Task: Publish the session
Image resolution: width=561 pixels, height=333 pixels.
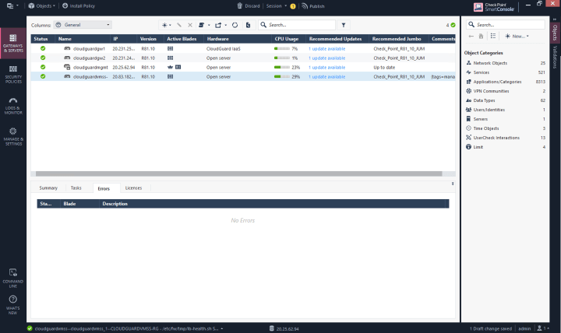Action: click(313, 5)
